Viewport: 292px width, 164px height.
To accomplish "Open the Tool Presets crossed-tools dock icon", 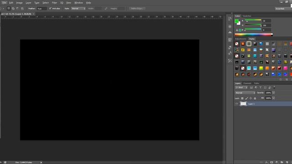I will click(230, 61).
